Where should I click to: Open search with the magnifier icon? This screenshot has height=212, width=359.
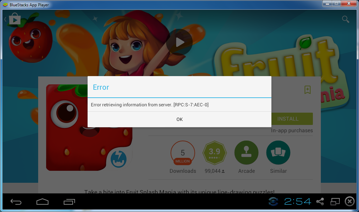(x=345, y=19)
